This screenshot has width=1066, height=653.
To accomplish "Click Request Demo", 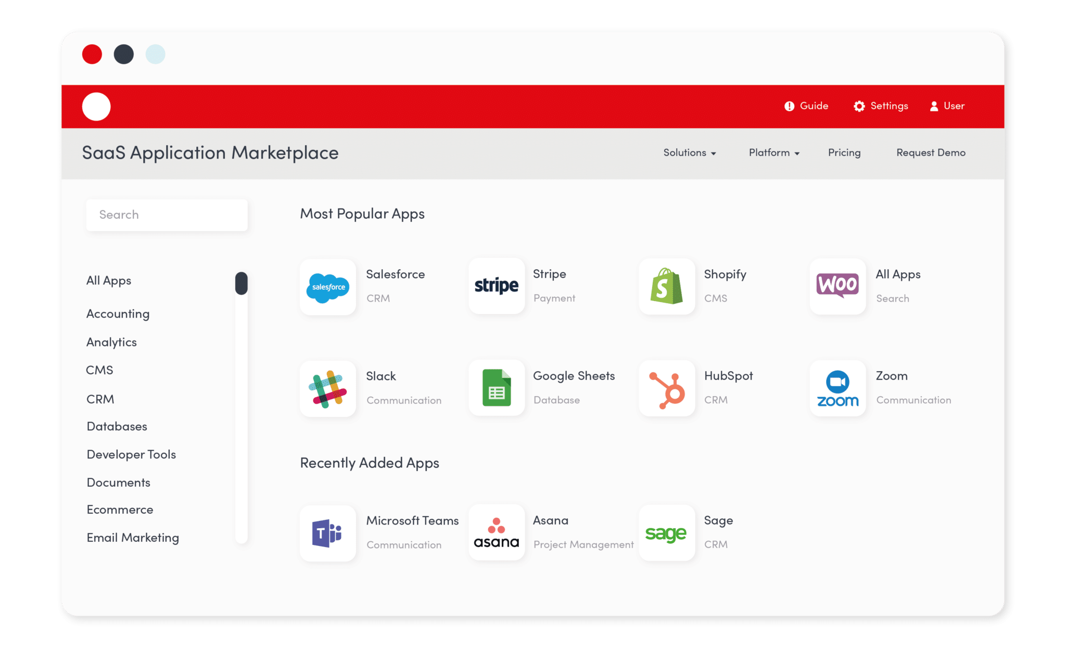I will (931, 153).
